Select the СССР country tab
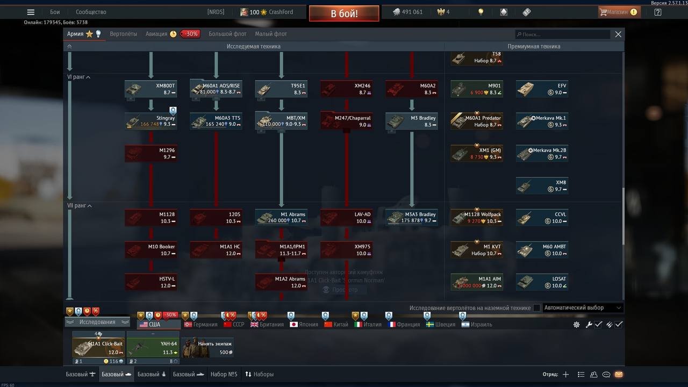This screenshot has height=387, width=688. point(234,325)
